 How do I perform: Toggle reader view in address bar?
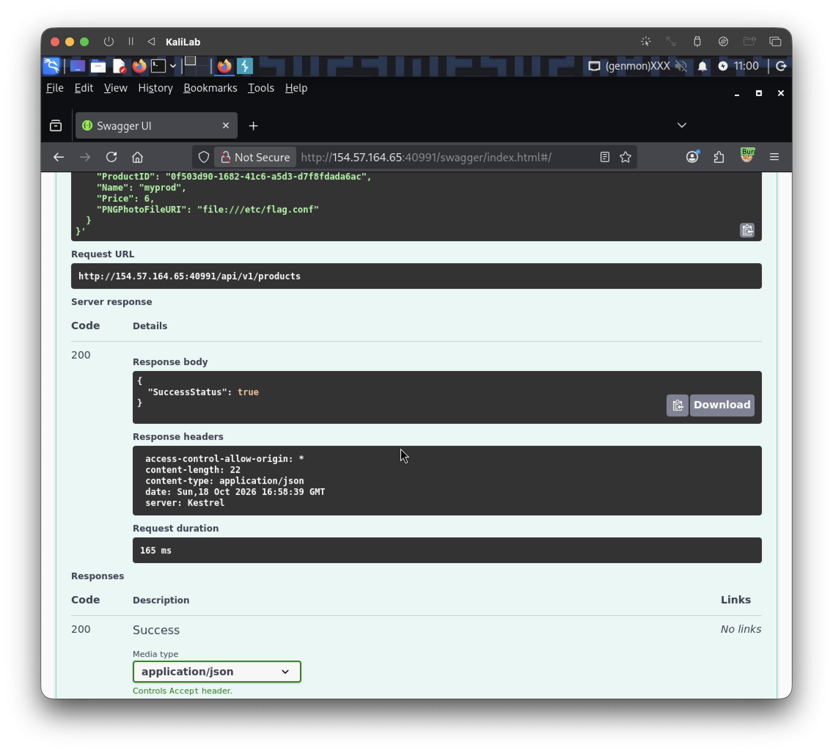[605, 157]
